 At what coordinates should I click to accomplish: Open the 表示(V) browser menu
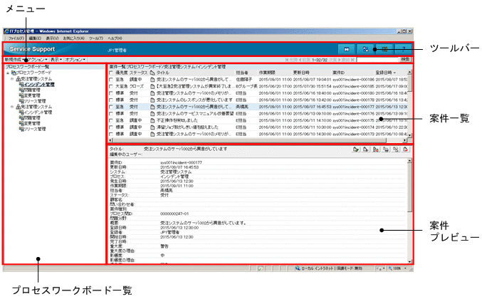[x=52, y=38]
